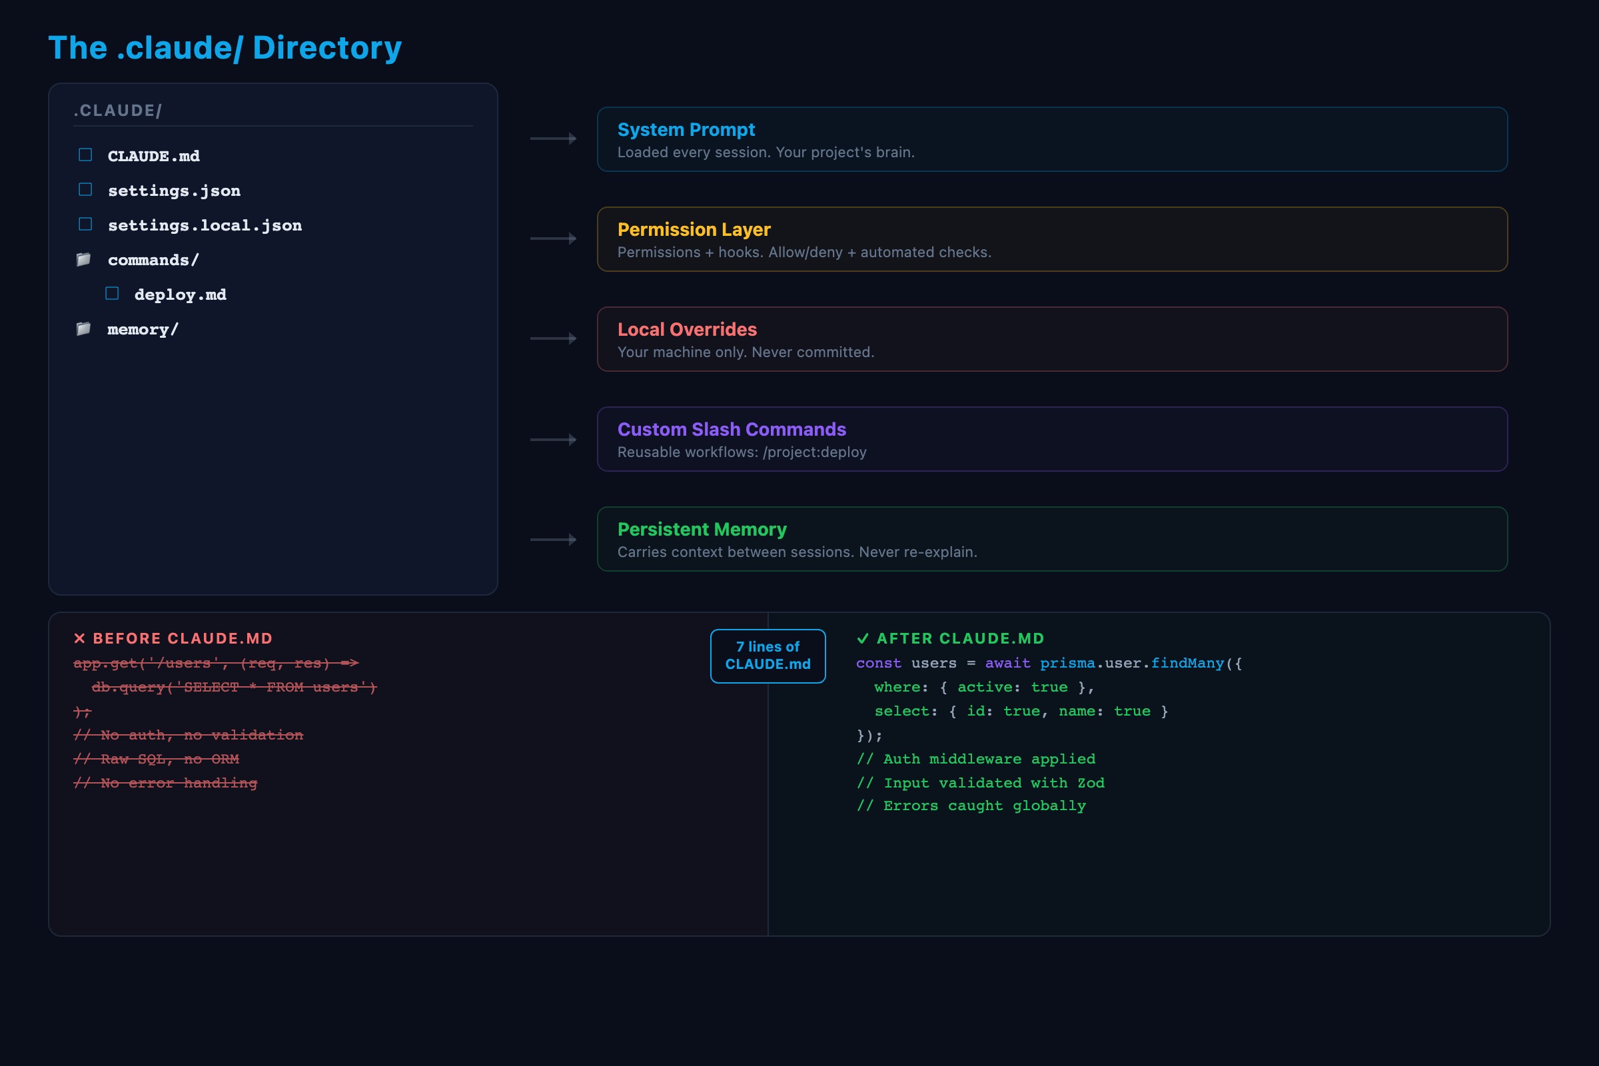Screen dimensions: 1599x1066
Task: Toggle the checkbox next to settings.json
Action: [x=85, y=189]
